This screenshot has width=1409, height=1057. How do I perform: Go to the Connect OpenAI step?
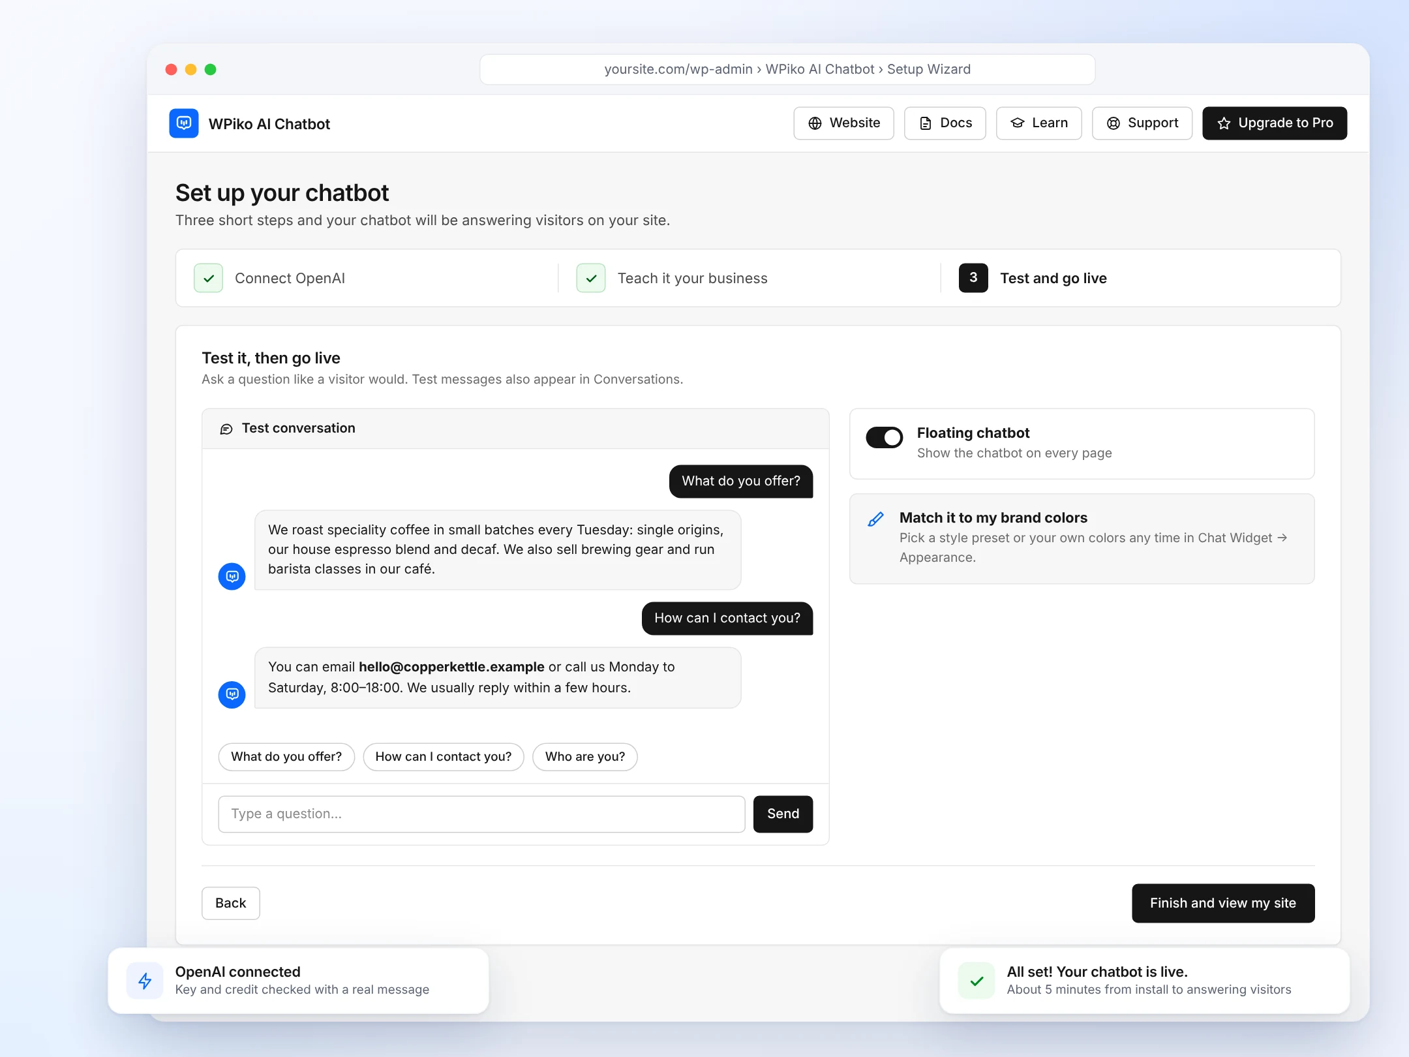pos(269,278)
